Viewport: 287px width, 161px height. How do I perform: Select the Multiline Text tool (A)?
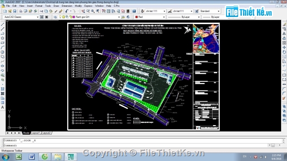click(3, 107)
